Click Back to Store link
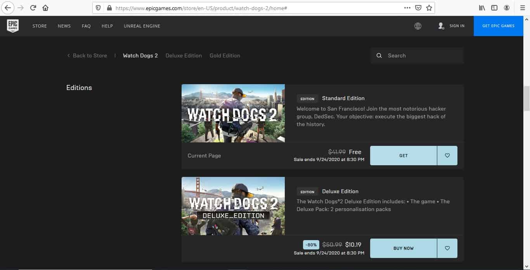This screenshot has width=530, height=270. coord(87,55)
